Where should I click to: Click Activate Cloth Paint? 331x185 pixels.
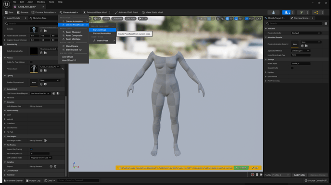pyautogui.click(x=127, y=12)
